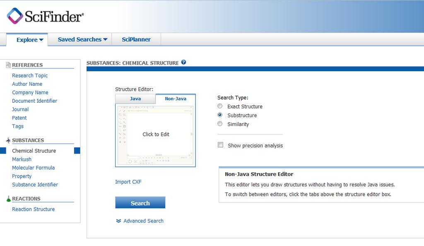Switch to the Non-Java editor tab
This screenshot has height=246, width=424.
176,99
